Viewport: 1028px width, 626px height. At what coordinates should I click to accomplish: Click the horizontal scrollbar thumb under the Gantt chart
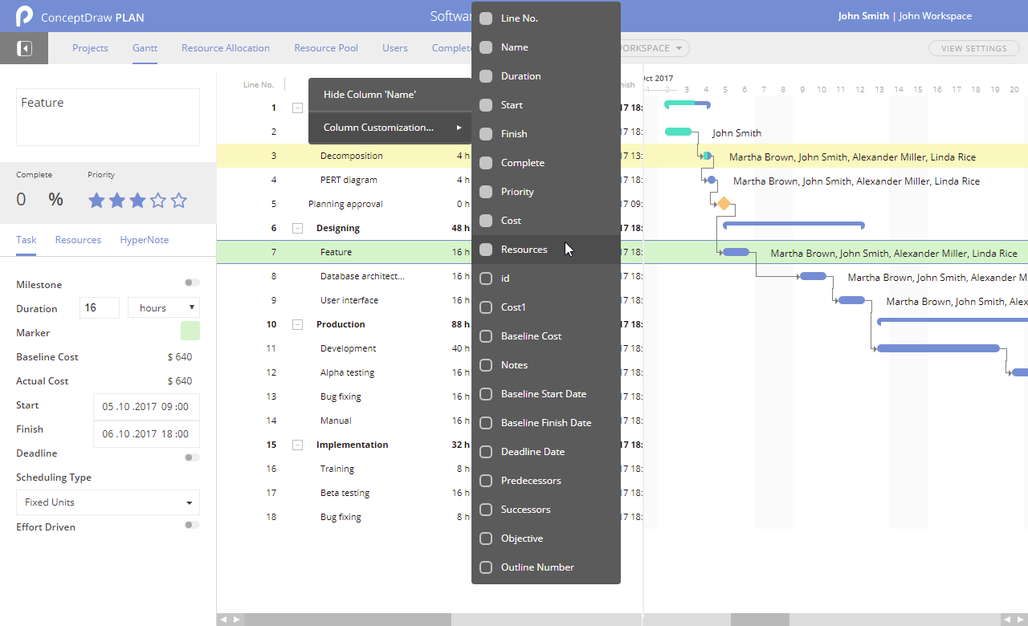(760, 620)
